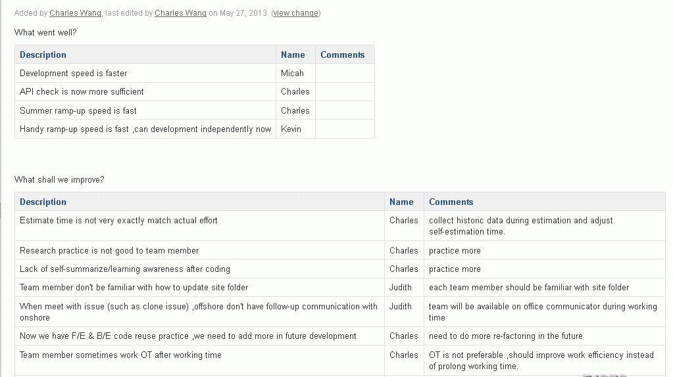The image size is (673, 377).
Task: Click Comments header in 'What shall we improve' table
Action: [x=451, y=202]
